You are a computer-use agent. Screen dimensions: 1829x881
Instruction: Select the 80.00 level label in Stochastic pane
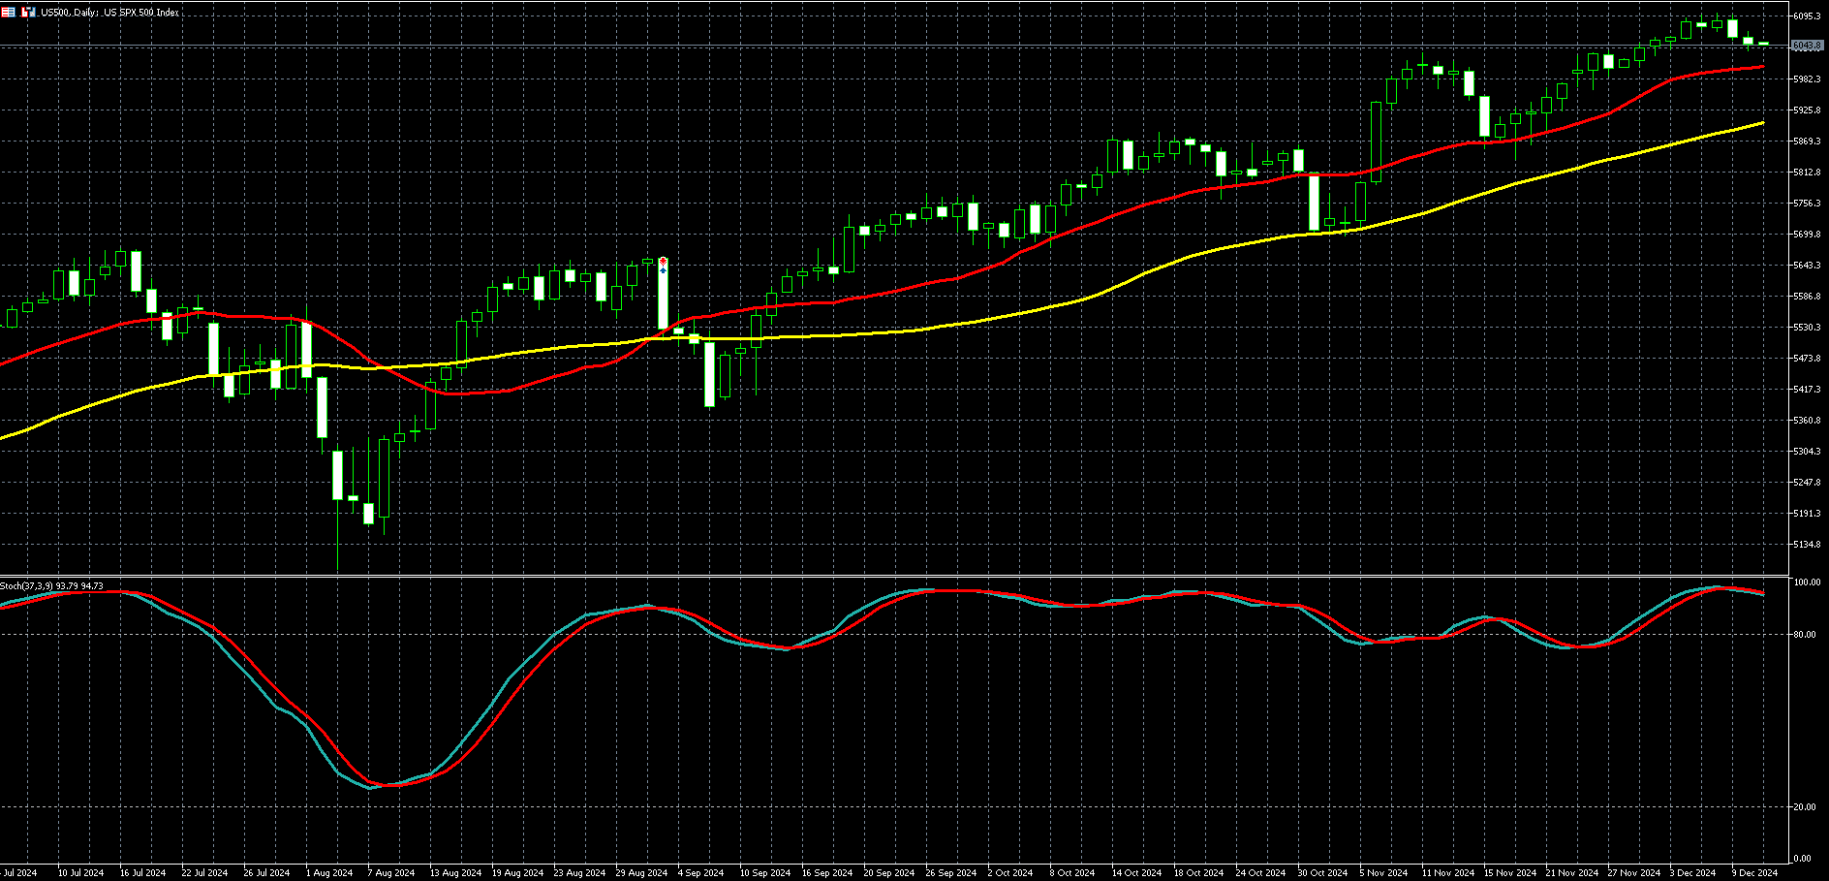[x=1805, y=635]
